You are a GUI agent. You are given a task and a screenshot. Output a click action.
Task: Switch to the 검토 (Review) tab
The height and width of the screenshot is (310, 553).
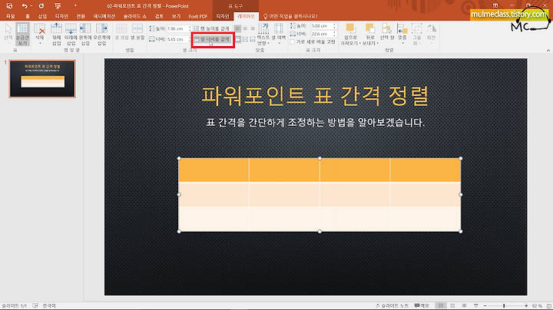coord(159,16)
